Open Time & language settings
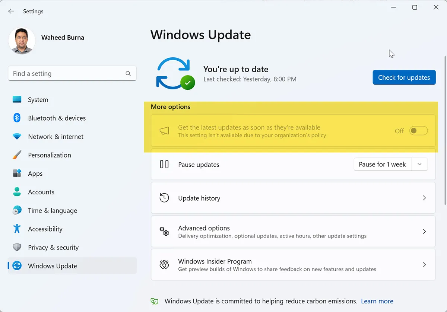 [72, 210]
